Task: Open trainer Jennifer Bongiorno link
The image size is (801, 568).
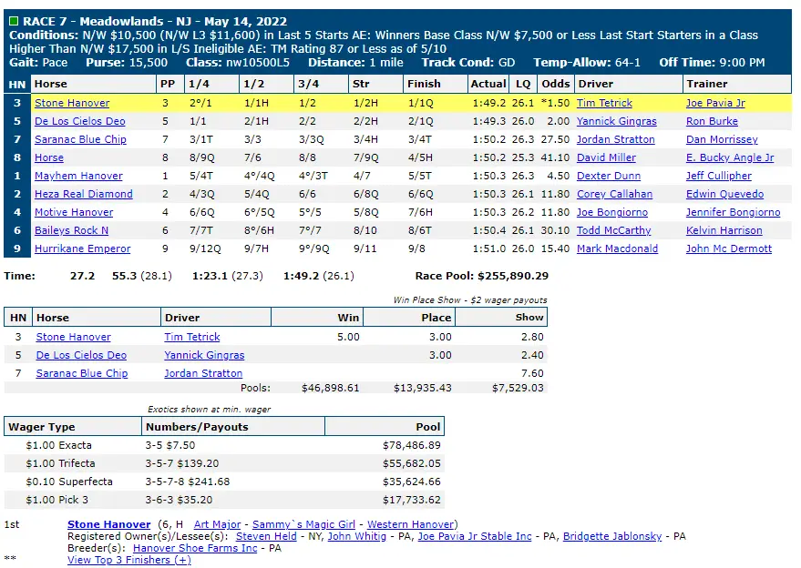Action: coord(733,212)
